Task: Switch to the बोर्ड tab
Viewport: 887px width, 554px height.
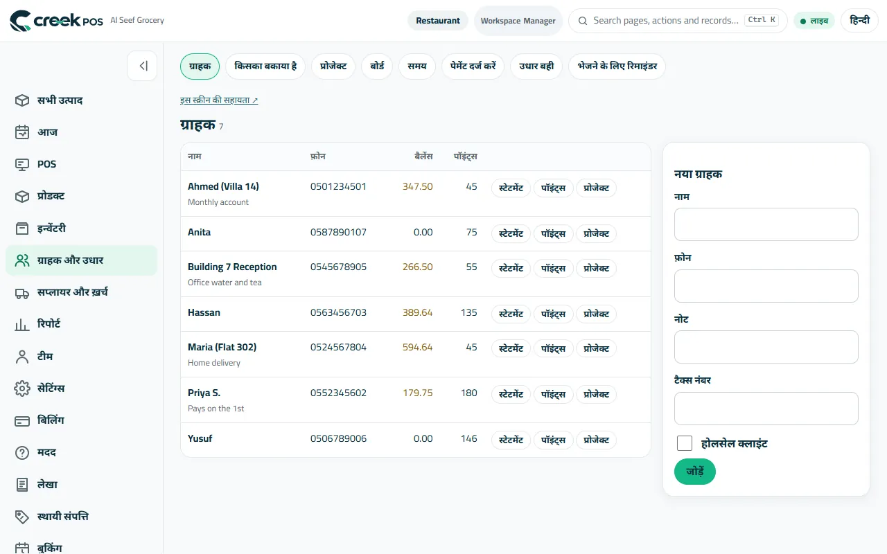Action: tap(377, 66)
